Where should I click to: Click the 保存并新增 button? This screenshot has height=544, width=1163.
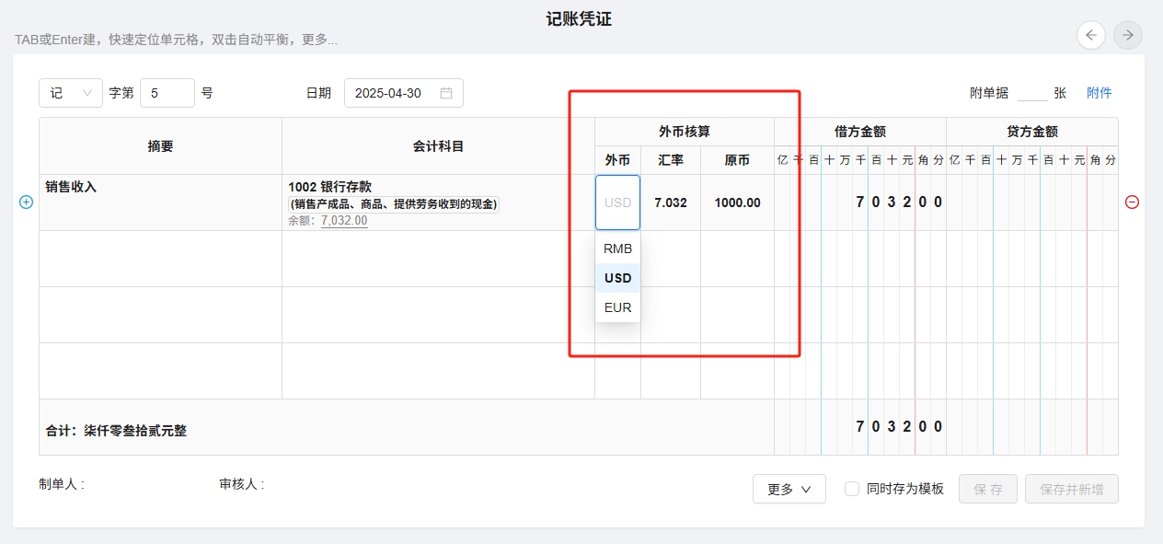click(1071, 489)
